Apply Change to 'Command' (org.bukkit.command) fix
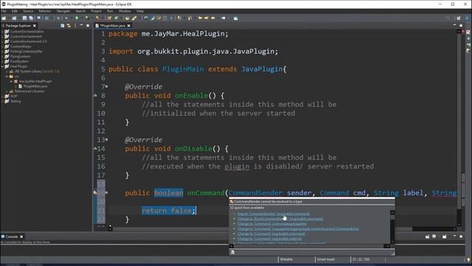The height and width of the screenshot is (266, 472). pyautogui.click(x=271, y=233)
